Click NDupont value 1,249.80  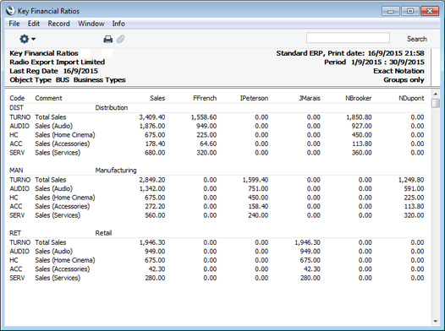coord(411,180)
